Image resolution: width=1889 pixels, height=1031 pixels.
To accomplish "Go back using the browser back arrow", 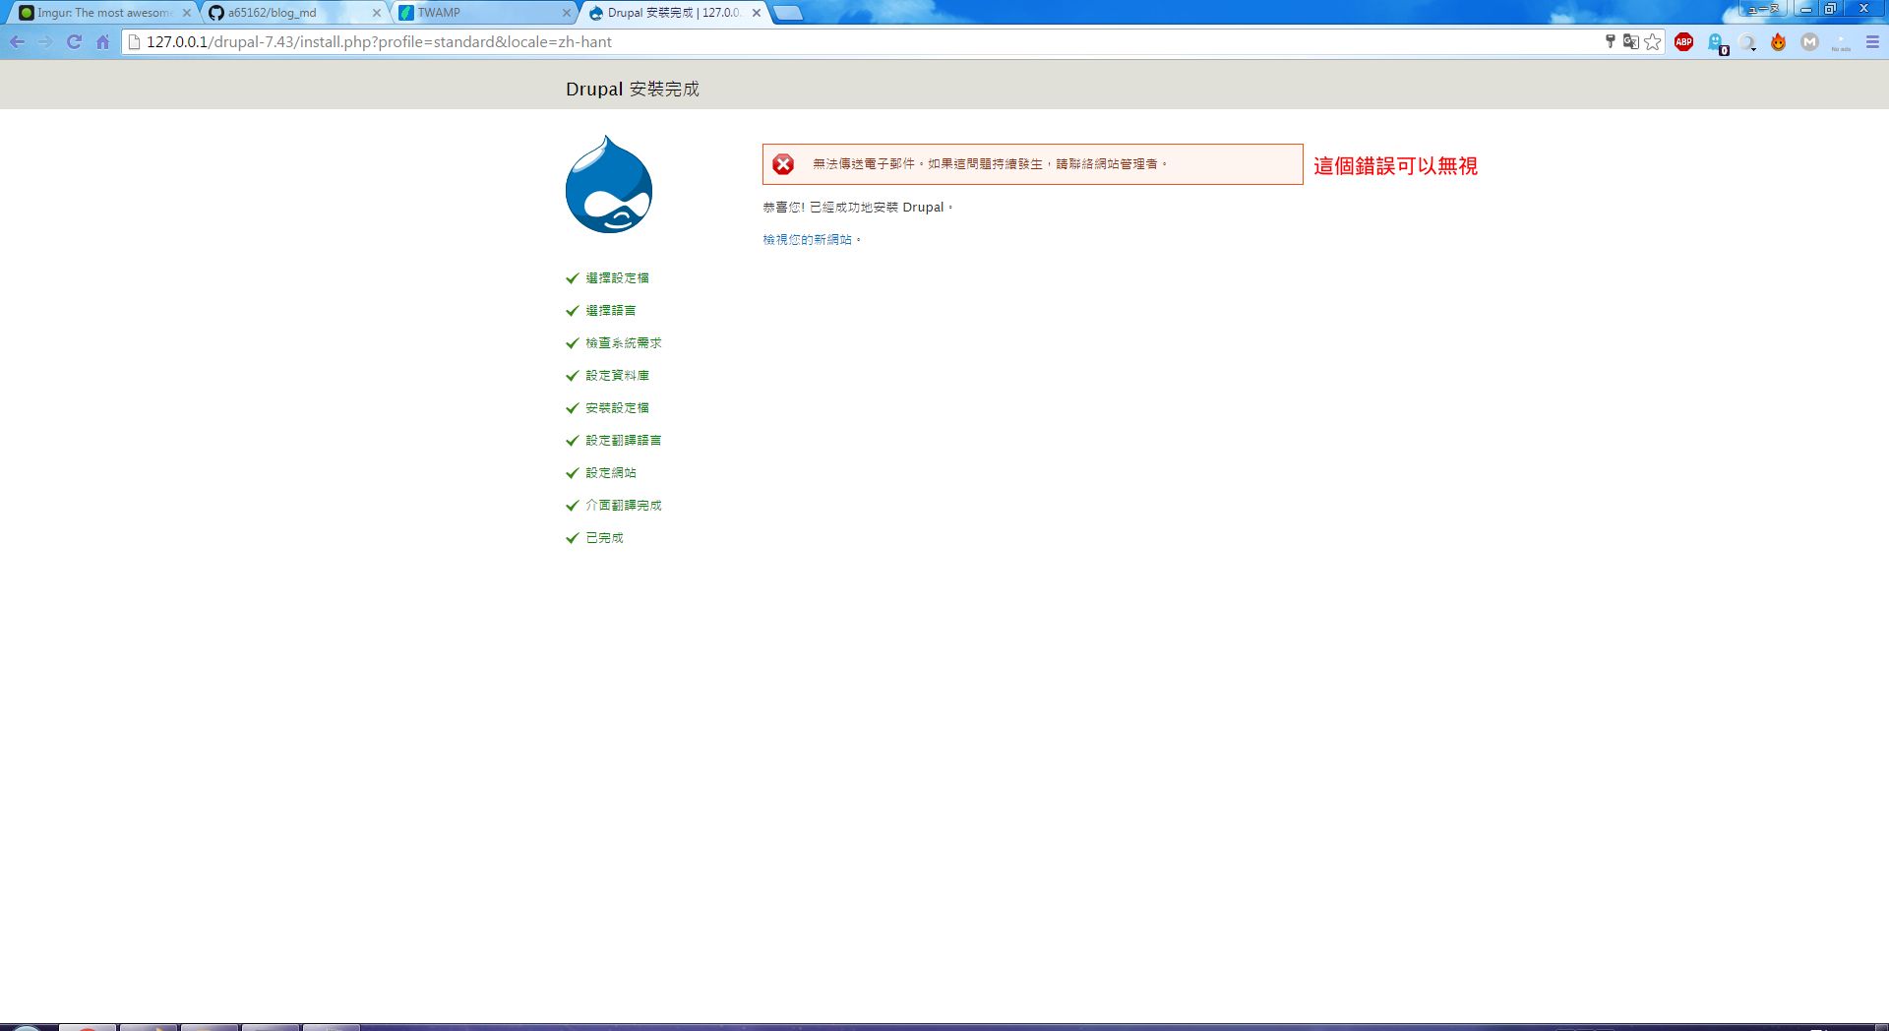I will point(17,42).
